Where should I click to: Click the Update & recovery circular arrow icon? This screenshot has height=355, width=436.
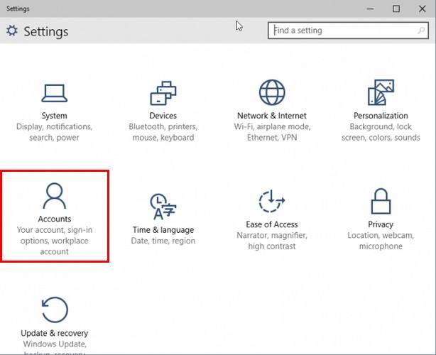click(x=55, y=310)
